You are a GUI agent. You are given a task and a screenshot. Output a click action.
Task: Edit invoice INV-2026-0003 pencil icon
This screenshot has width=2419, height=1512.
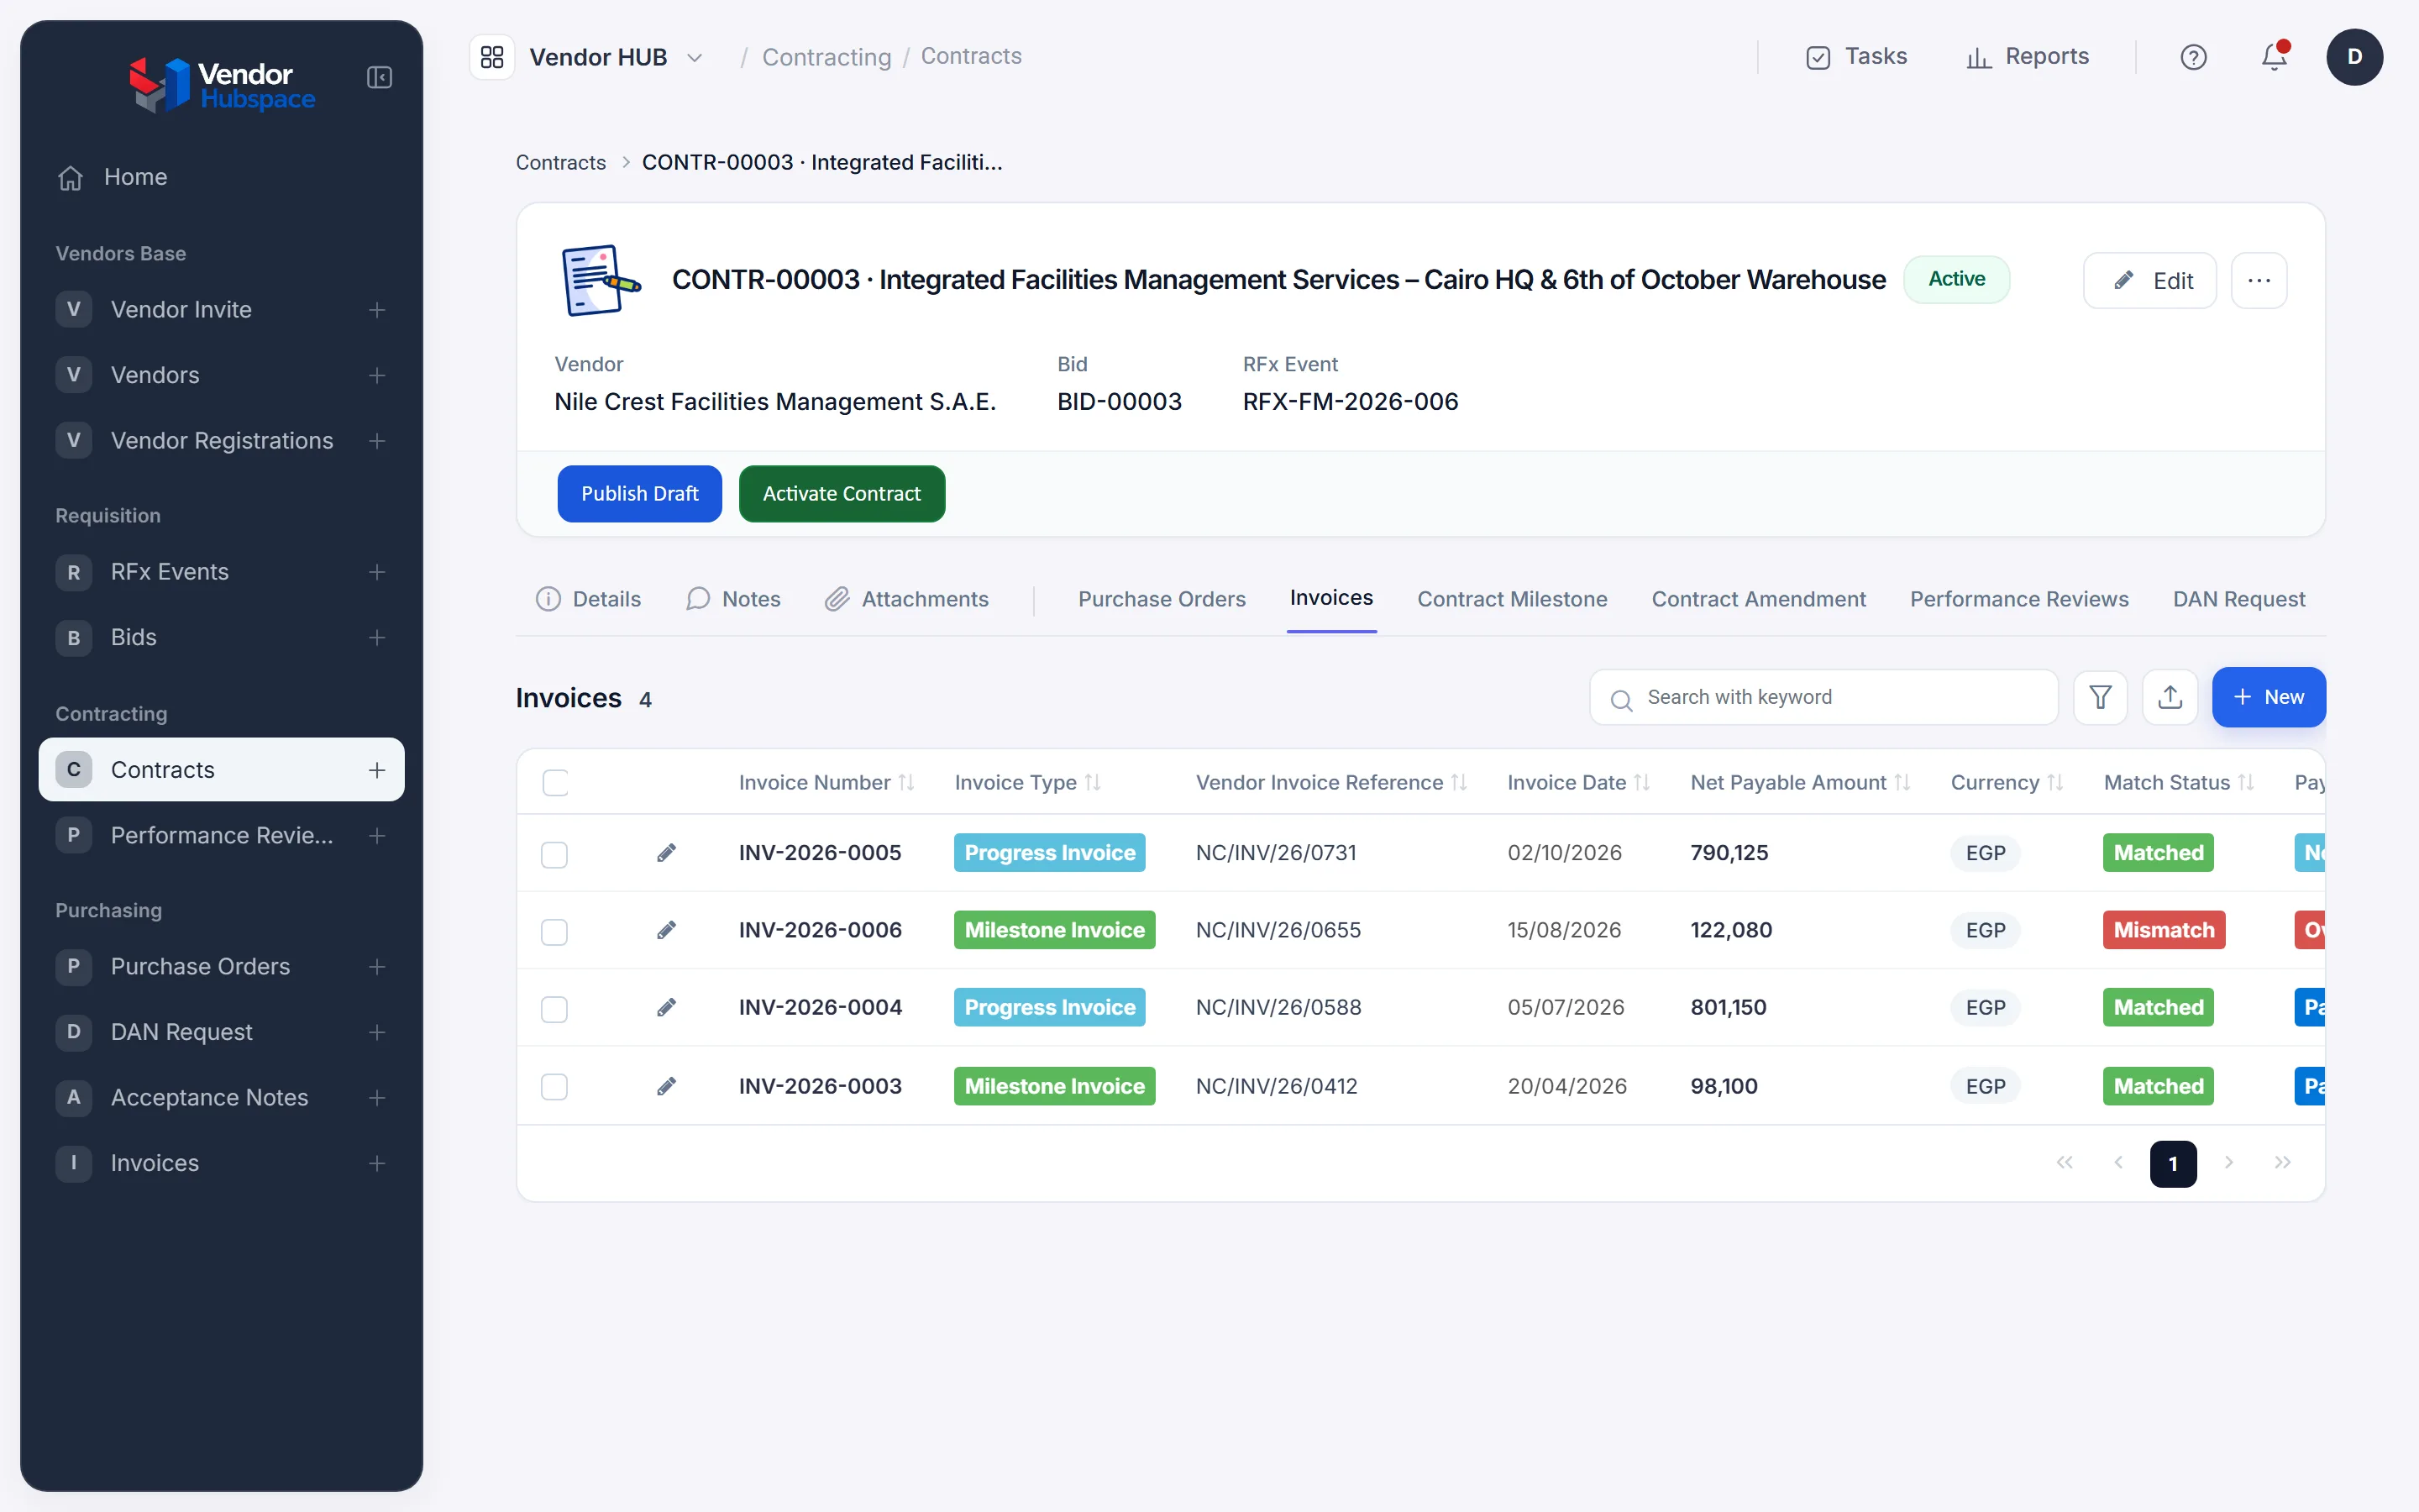coord(667,1086)
